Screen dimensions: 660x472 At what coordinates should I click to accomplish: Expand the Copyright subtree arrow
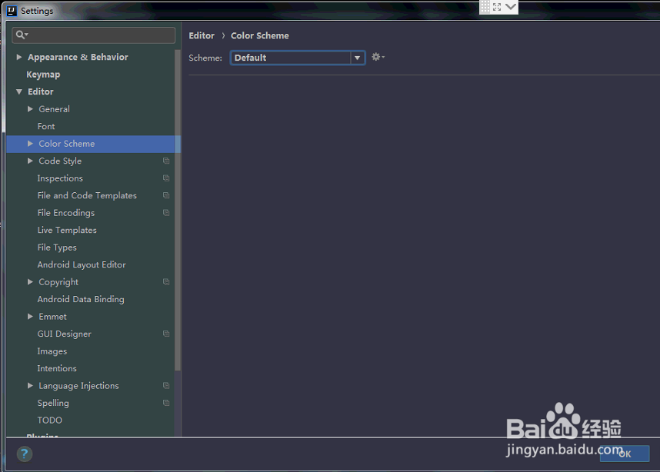pyautogui.click(x=30, y=282)
